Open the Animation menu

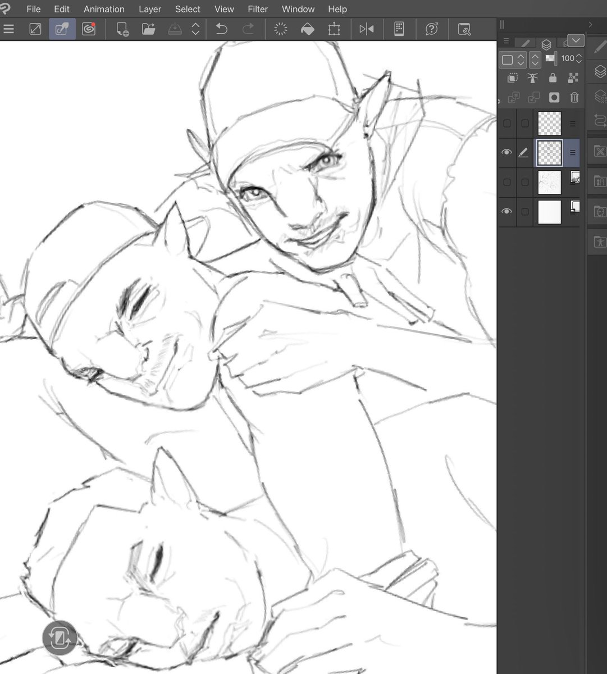[x=104, y=9]
